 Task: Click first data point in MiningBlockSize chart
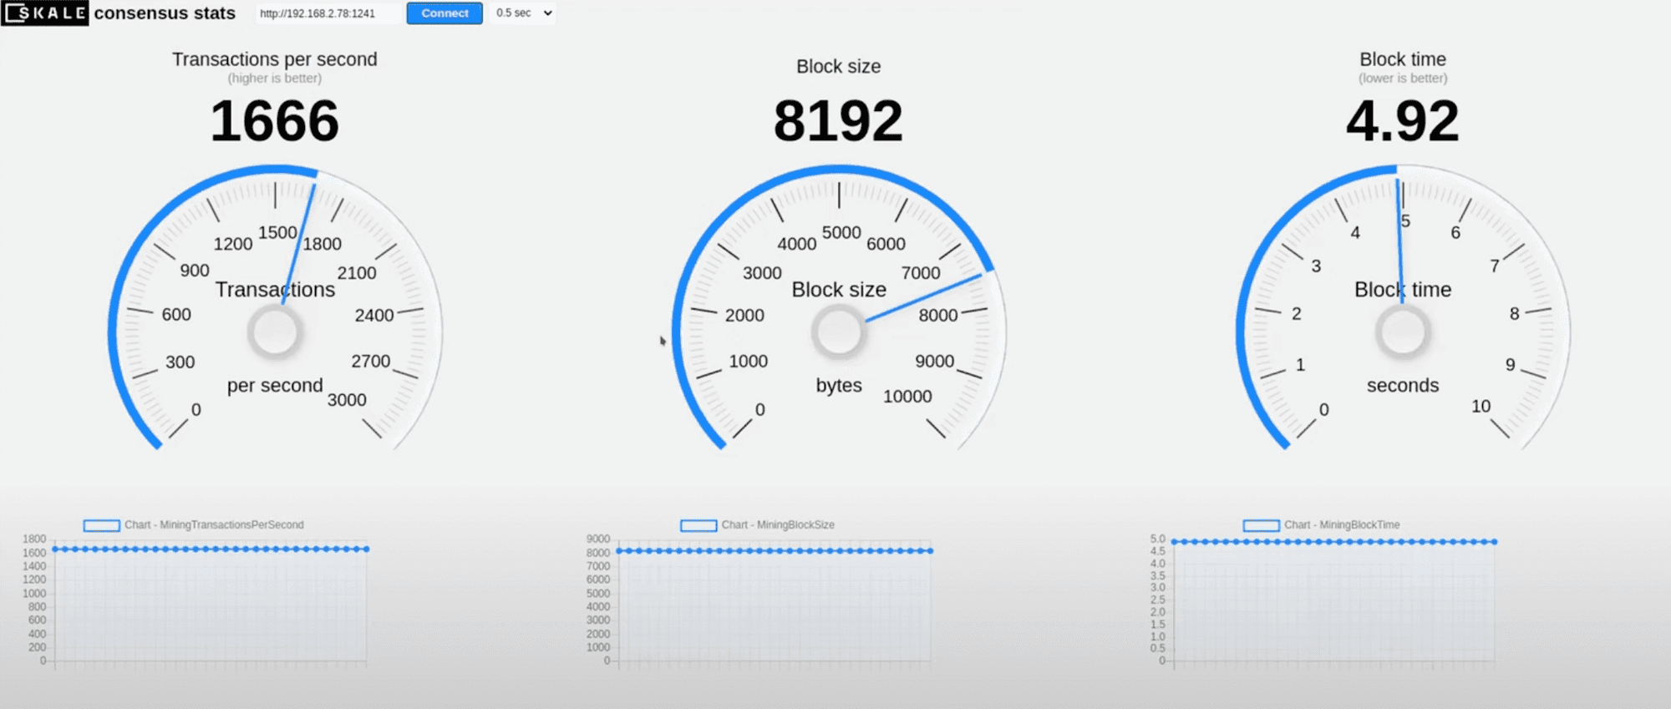click(x=619, y=550)
